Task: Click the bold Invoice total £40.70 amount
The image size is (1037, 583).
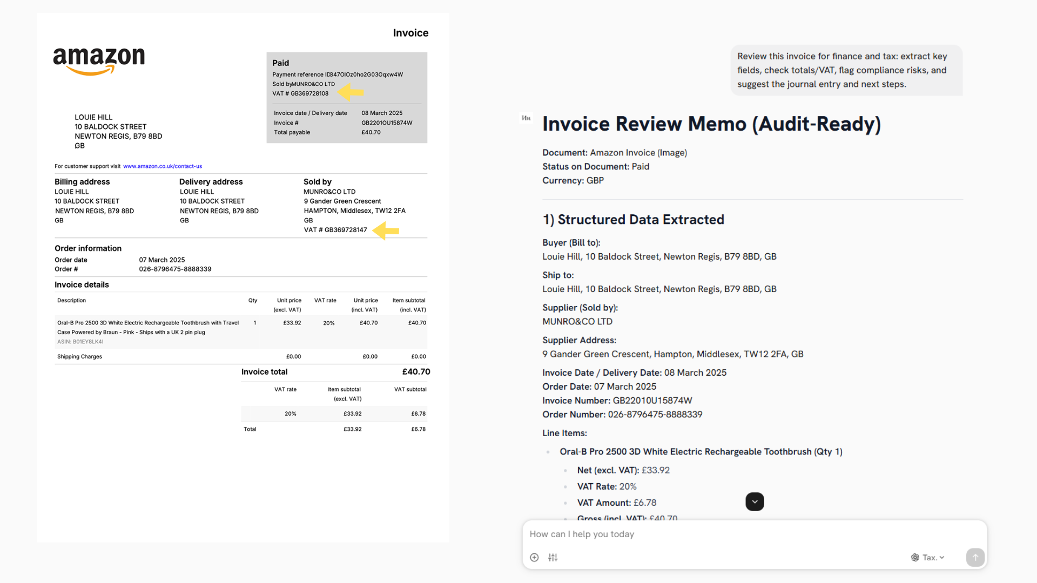Action: click(416, 372)
